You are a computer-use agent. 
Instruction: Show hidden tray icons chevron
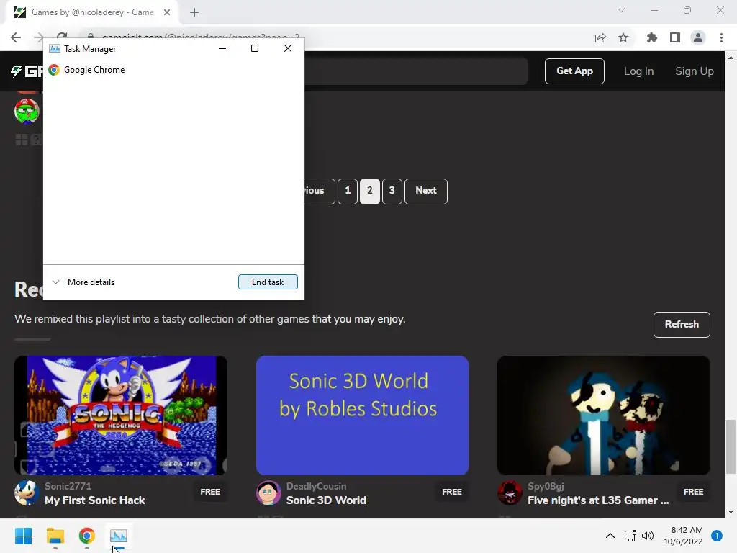(610, 536)
